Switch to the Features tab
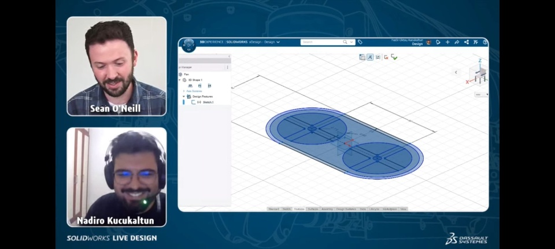The image size is (555, 249). click(x=299, y=209)
